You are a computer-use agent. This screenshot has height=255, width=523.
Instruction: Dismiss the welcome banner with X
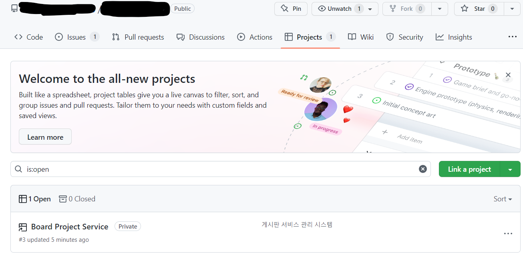(508, 75)
